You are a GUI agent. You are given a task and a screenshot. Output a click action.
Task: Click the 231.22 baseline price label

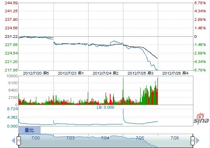point(11,36)
